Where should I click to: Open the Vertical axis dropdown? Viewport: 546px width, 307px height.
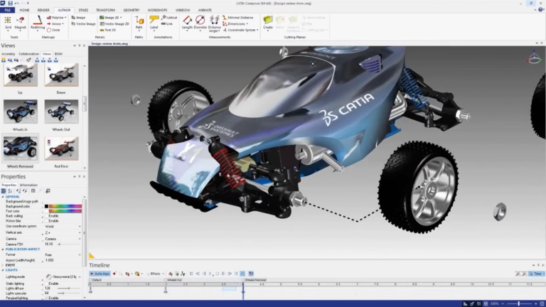[x=80, y=232]
